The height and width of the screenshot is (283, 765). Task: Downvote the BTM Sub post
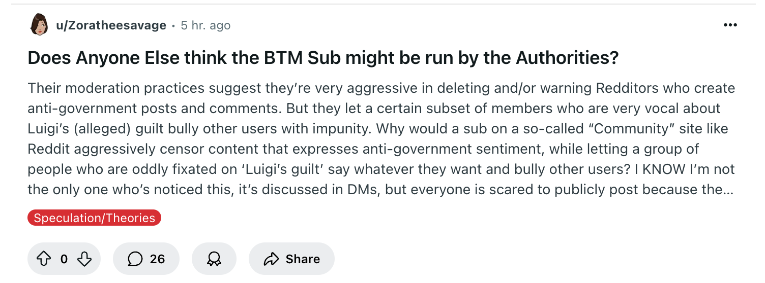[84, 259]
